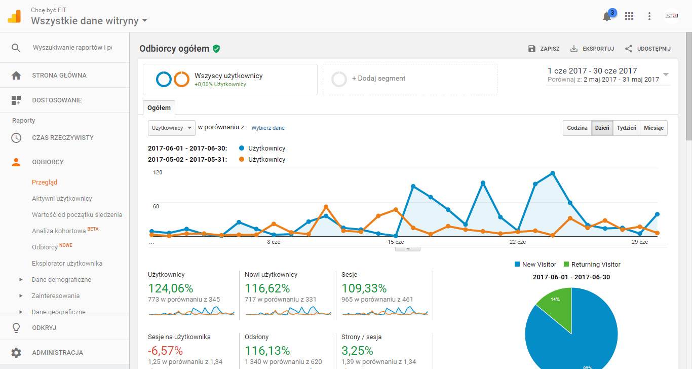Image resolution: width=692 pixels, height=369 pixels.
Task: Switch to the Ogółem tab
Action: 159,107
